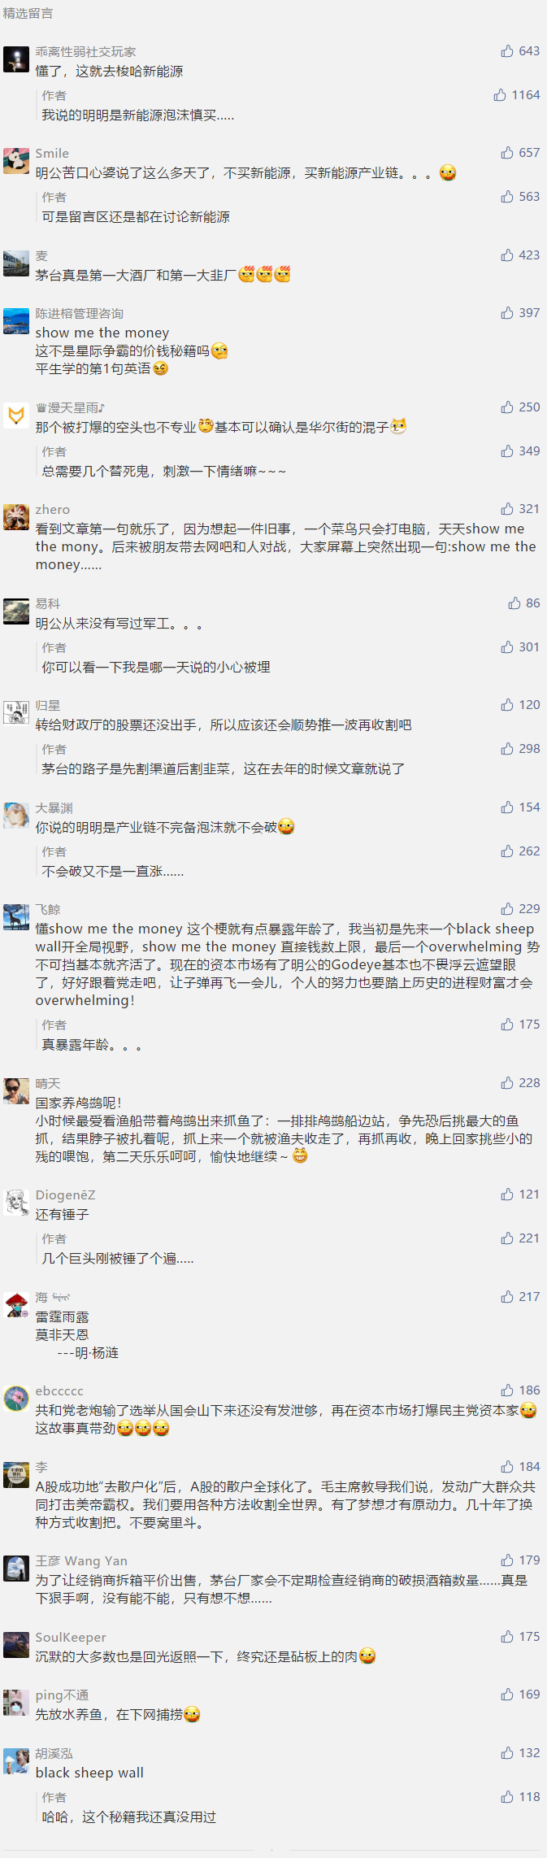This screenshot has width=547, height=1858.
Task: Click zhero's avatar picture
Action: click(16, 517)
